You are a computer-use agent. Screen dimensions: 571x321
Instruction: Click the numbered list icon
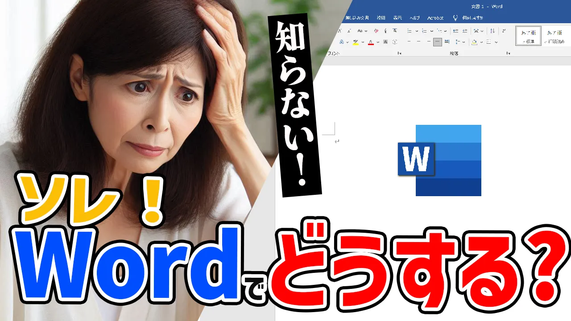[x=424, y=31]
